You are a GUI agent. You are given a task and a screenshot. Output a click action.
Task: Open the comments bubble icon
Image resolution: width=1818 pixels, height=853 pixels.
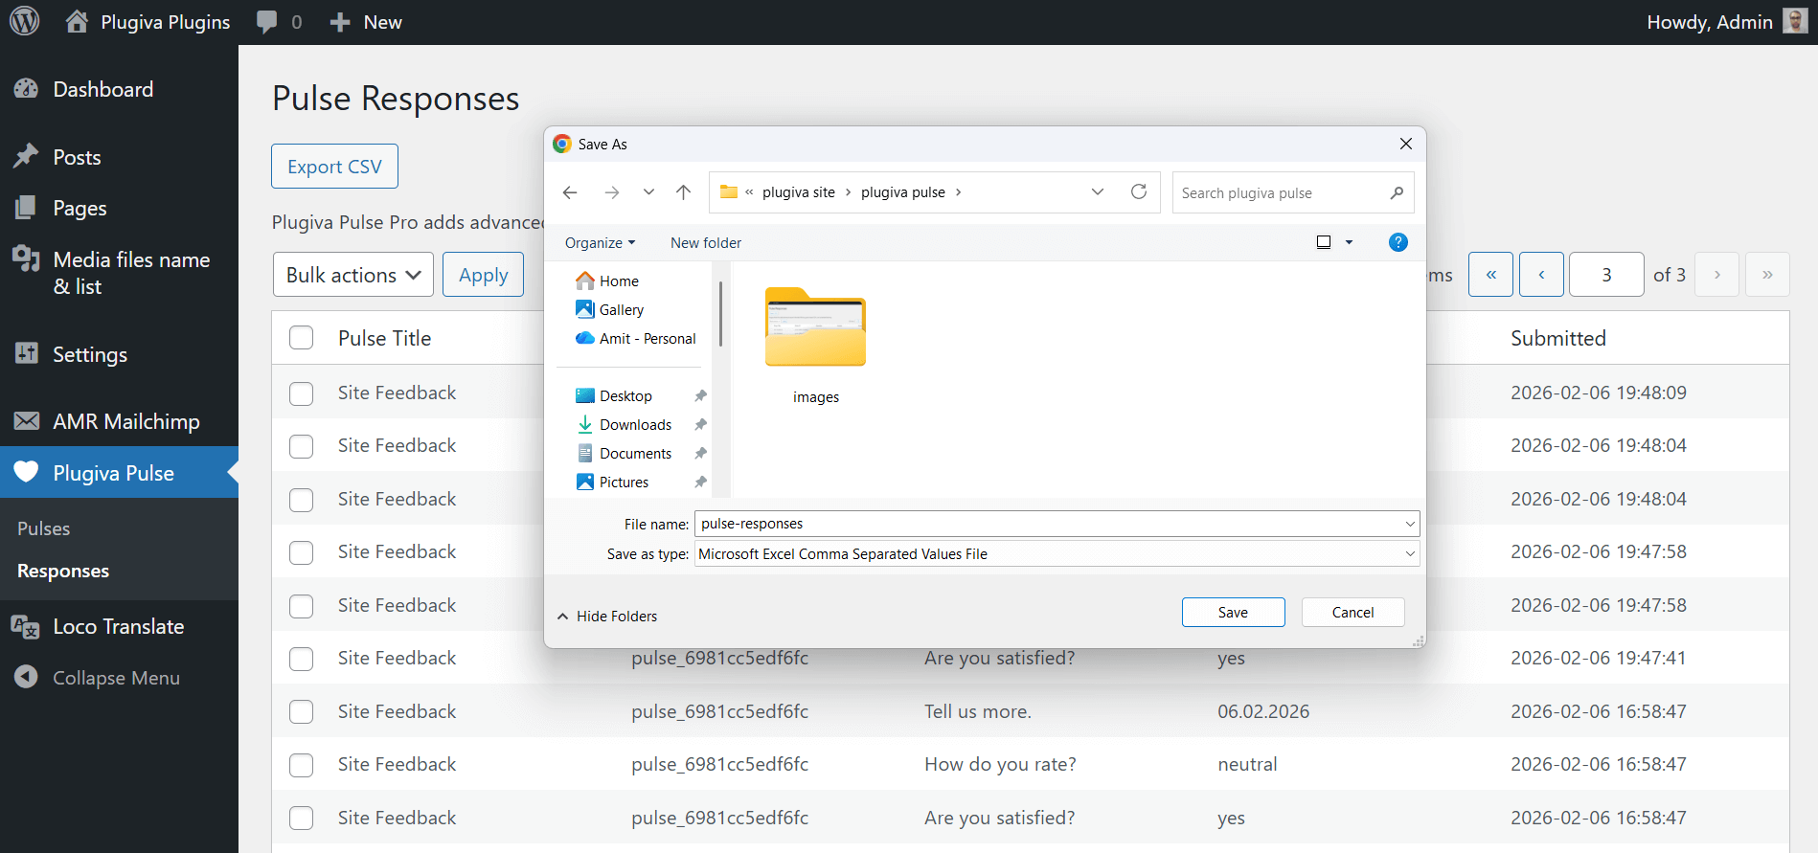click(266, 22)
